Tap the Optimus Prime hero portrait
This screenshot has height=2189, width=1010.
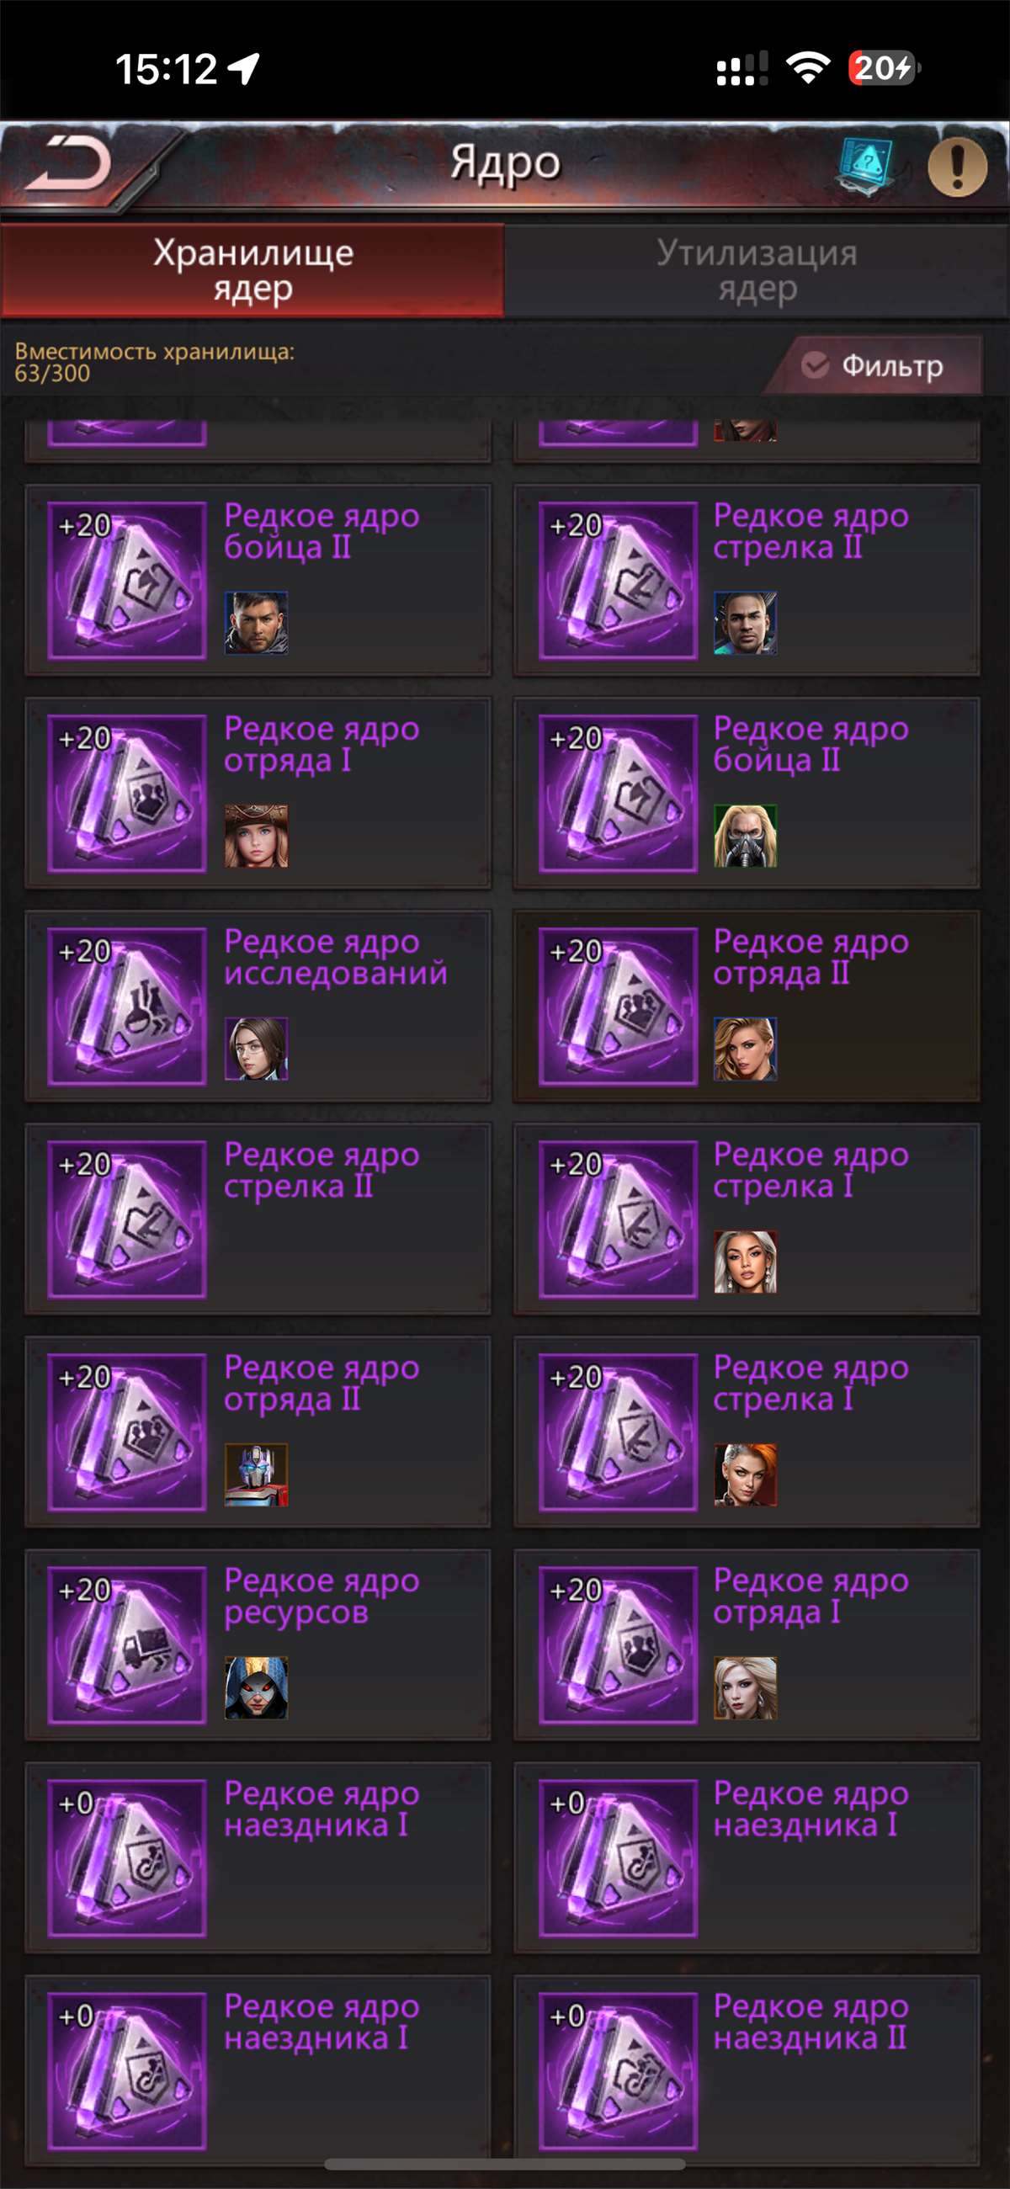coord(256,1475)
